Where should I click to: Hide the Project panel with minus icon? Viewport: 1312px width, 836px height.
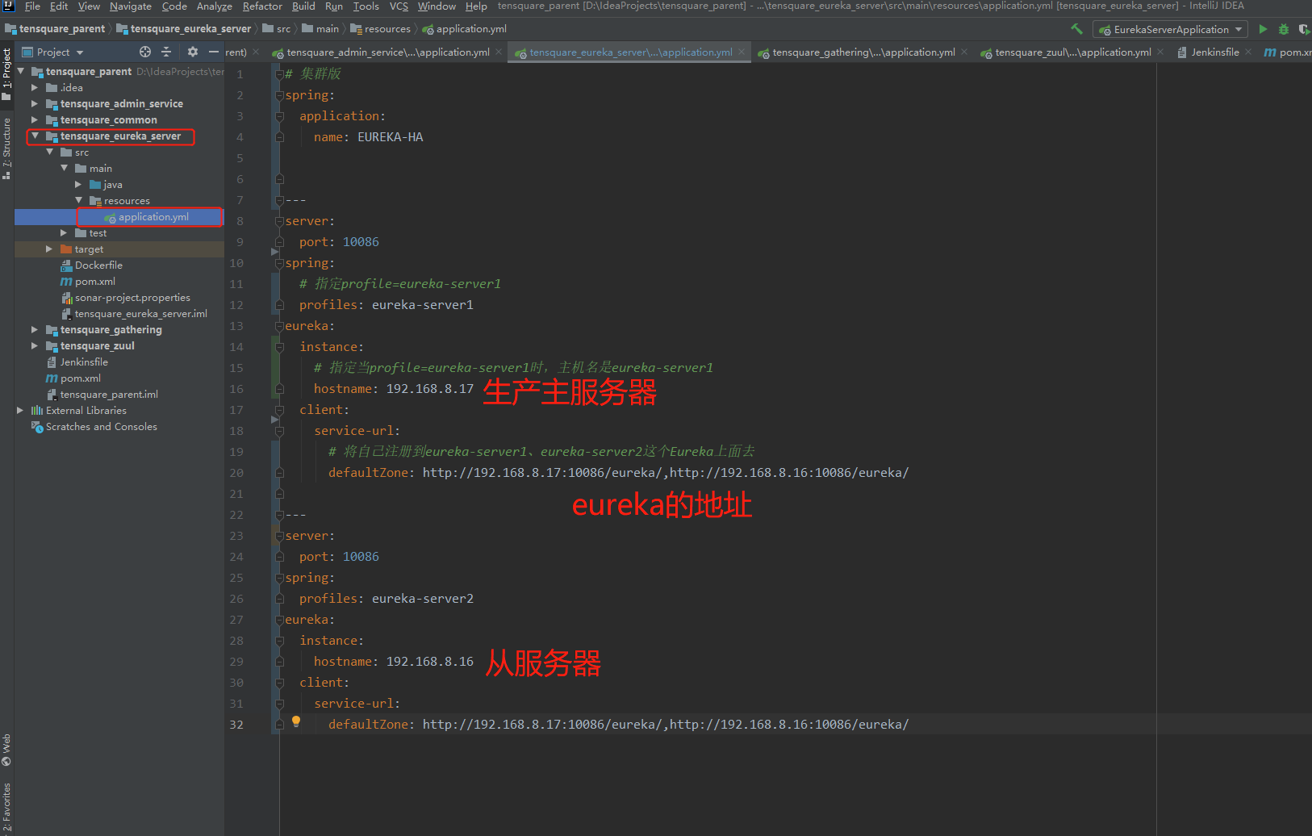pyautogui.click(x=214, y=52)
